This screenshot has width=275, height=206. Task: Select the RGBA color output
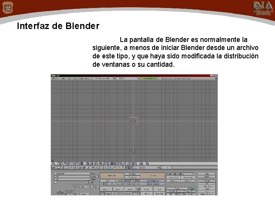pyautogui.click(x=190, y=194)
